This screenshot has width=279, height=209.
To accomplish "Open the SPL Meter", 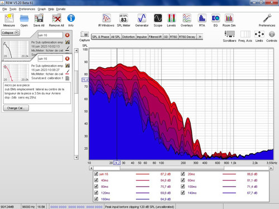I will pyautogui.click(x=123, y=20).
